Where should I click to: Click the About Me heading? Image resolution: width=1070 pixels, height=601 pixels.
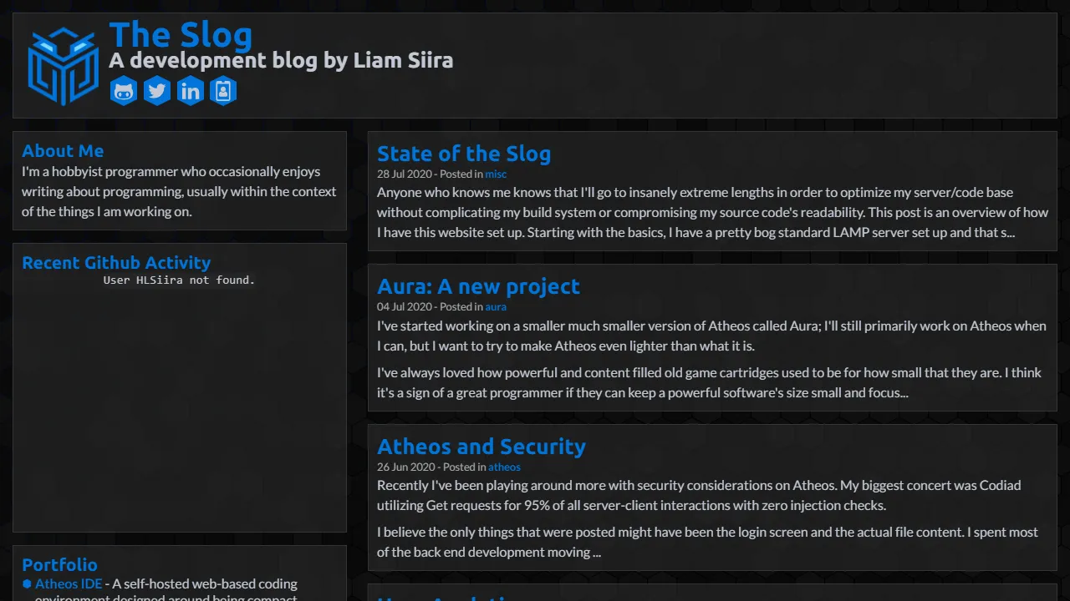tap(63, 151)
